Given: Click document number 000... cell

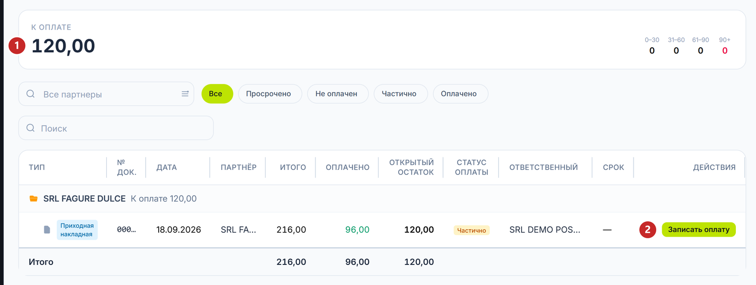Looking at the screenshot, I should coord(127,230).
